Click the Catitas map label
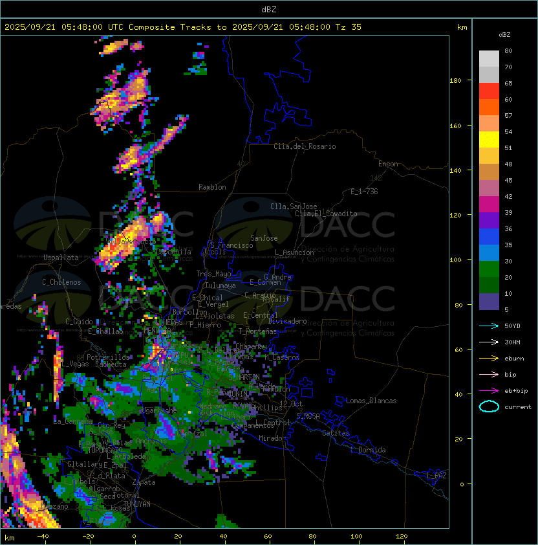This screenshot has height=545, width=538. pos(336,433)
